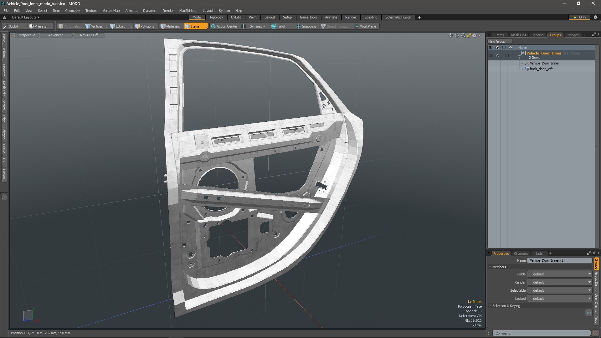Screen dimensions: 601x338
Task: Open viewport settings gear
Action: pyautogui.click(x=475, y=35)
